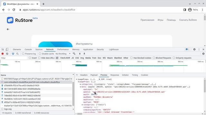
Task: Click the browser back arrow
Action: click(4, 10)
